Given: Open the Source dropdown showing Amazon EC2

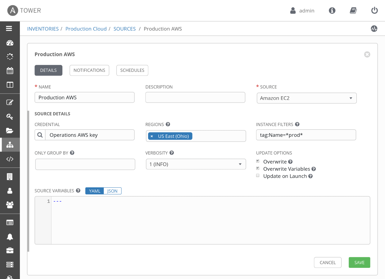Looking at the screenshot, I should coord(306,98).
